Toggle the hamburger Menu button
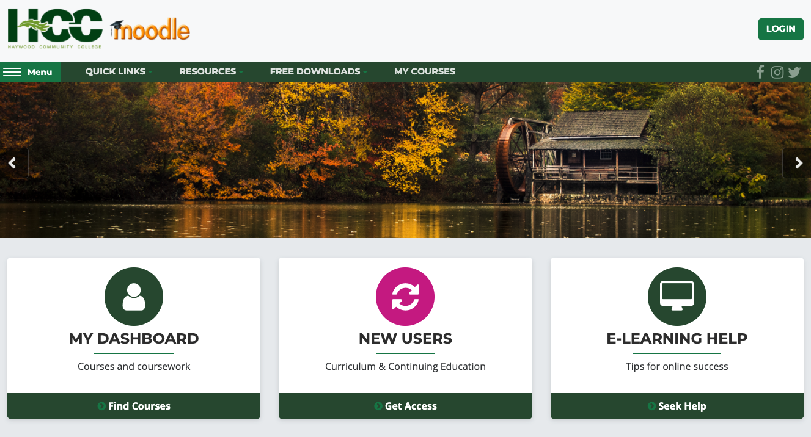 tap(30, 72)
